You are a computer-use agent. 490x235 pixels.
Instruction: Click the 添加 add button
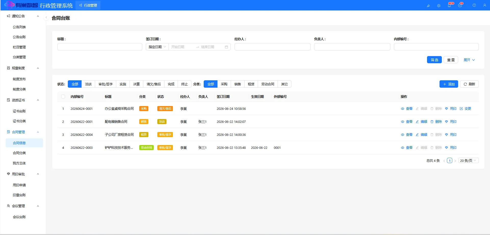[x=449, y=84]
